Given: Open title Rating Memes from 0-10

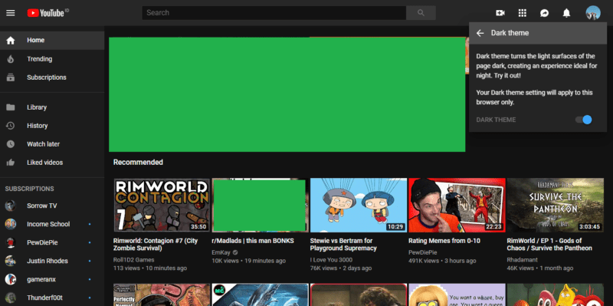Looking at the screenshot, I should (x=444, y=241).
